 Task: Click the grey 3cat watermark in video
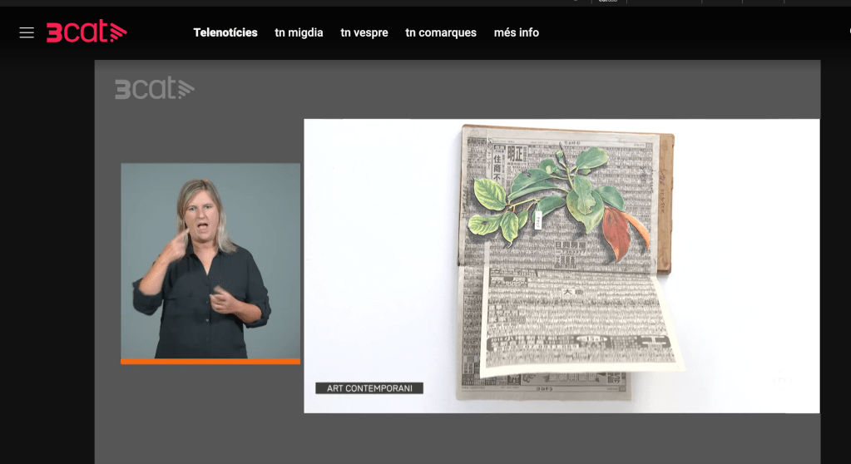[x=154, y=88]
